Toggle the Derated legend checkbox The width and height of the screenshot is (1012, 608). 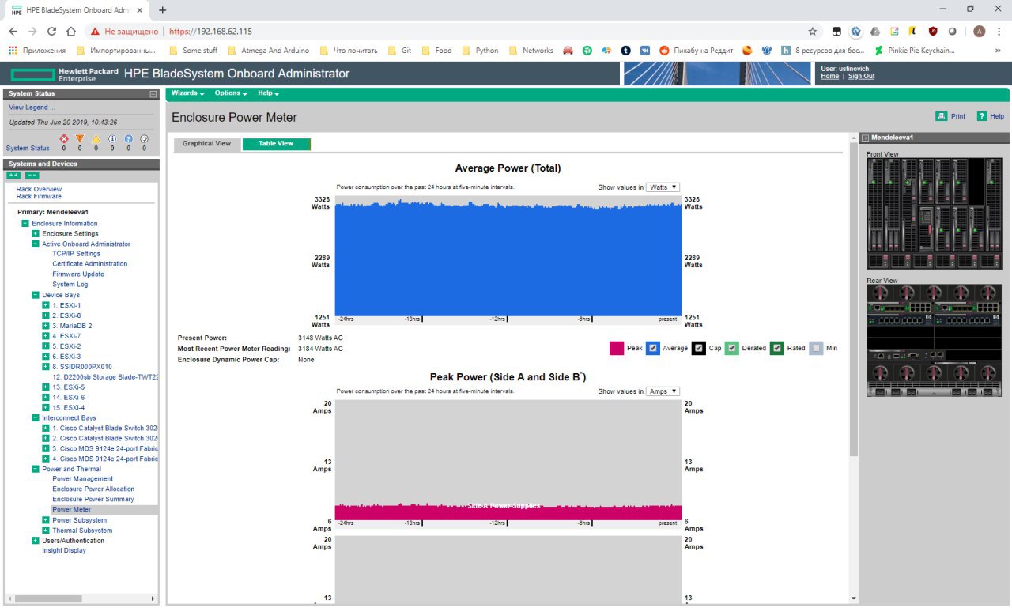click(732, 348)
